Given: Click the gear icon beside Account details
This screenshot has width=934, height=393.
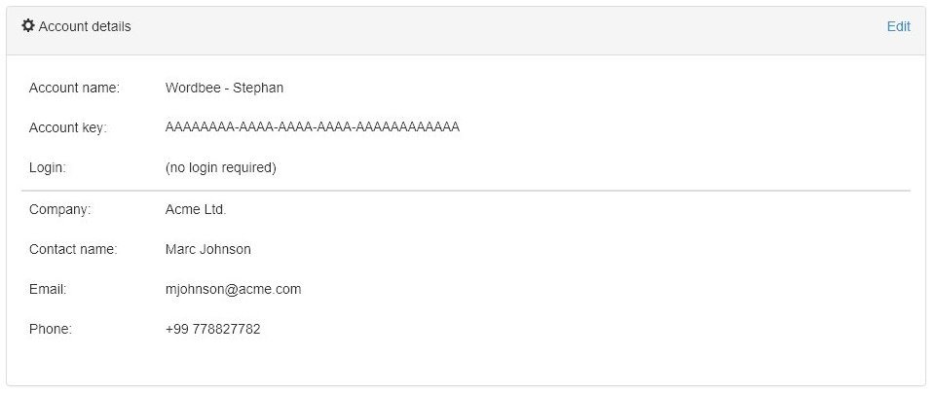Looking at the screenshot, I should click(28, 26).
